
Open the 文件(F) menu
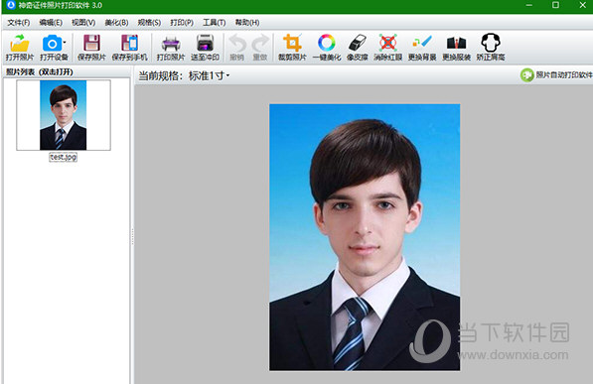(19, 23)
